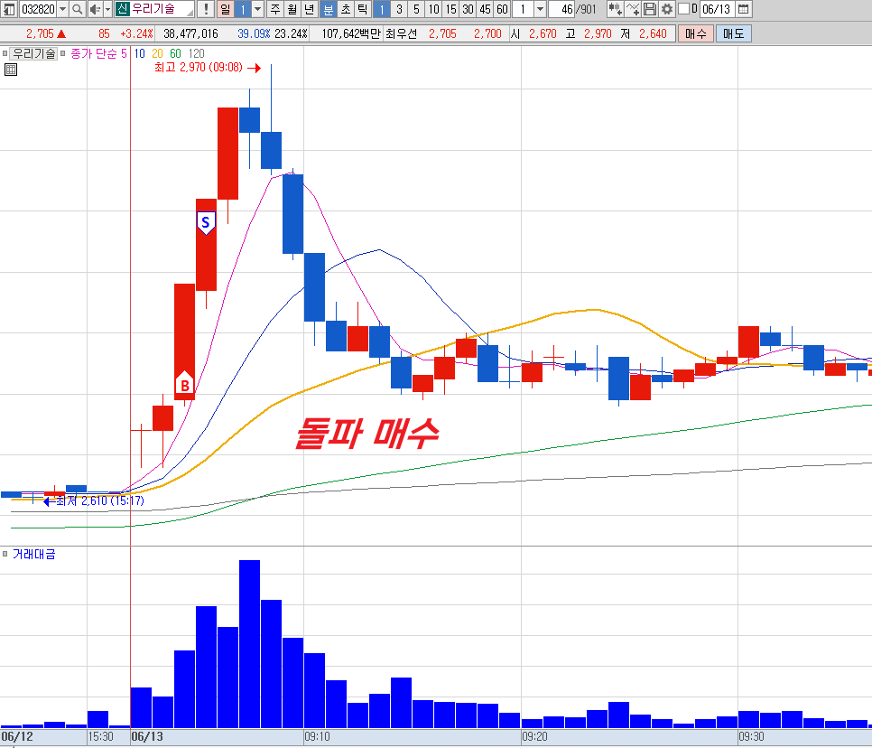Click the floppy disk save icon
Viewport: 872px width, 748px height.
click(x=650, y=9)
